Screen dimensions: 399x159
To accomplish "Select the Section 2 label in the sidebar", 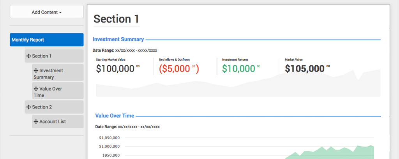I will pos(42,107).
